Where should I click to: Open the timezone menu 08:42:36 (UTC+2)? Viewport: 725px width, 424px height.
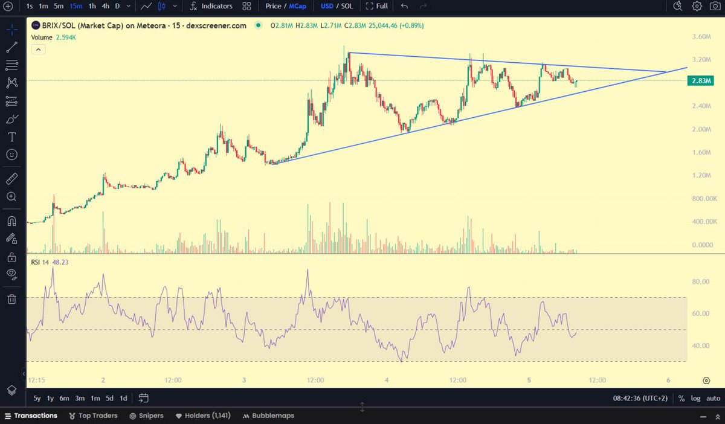pyautogui.click(x=641, y=399)
